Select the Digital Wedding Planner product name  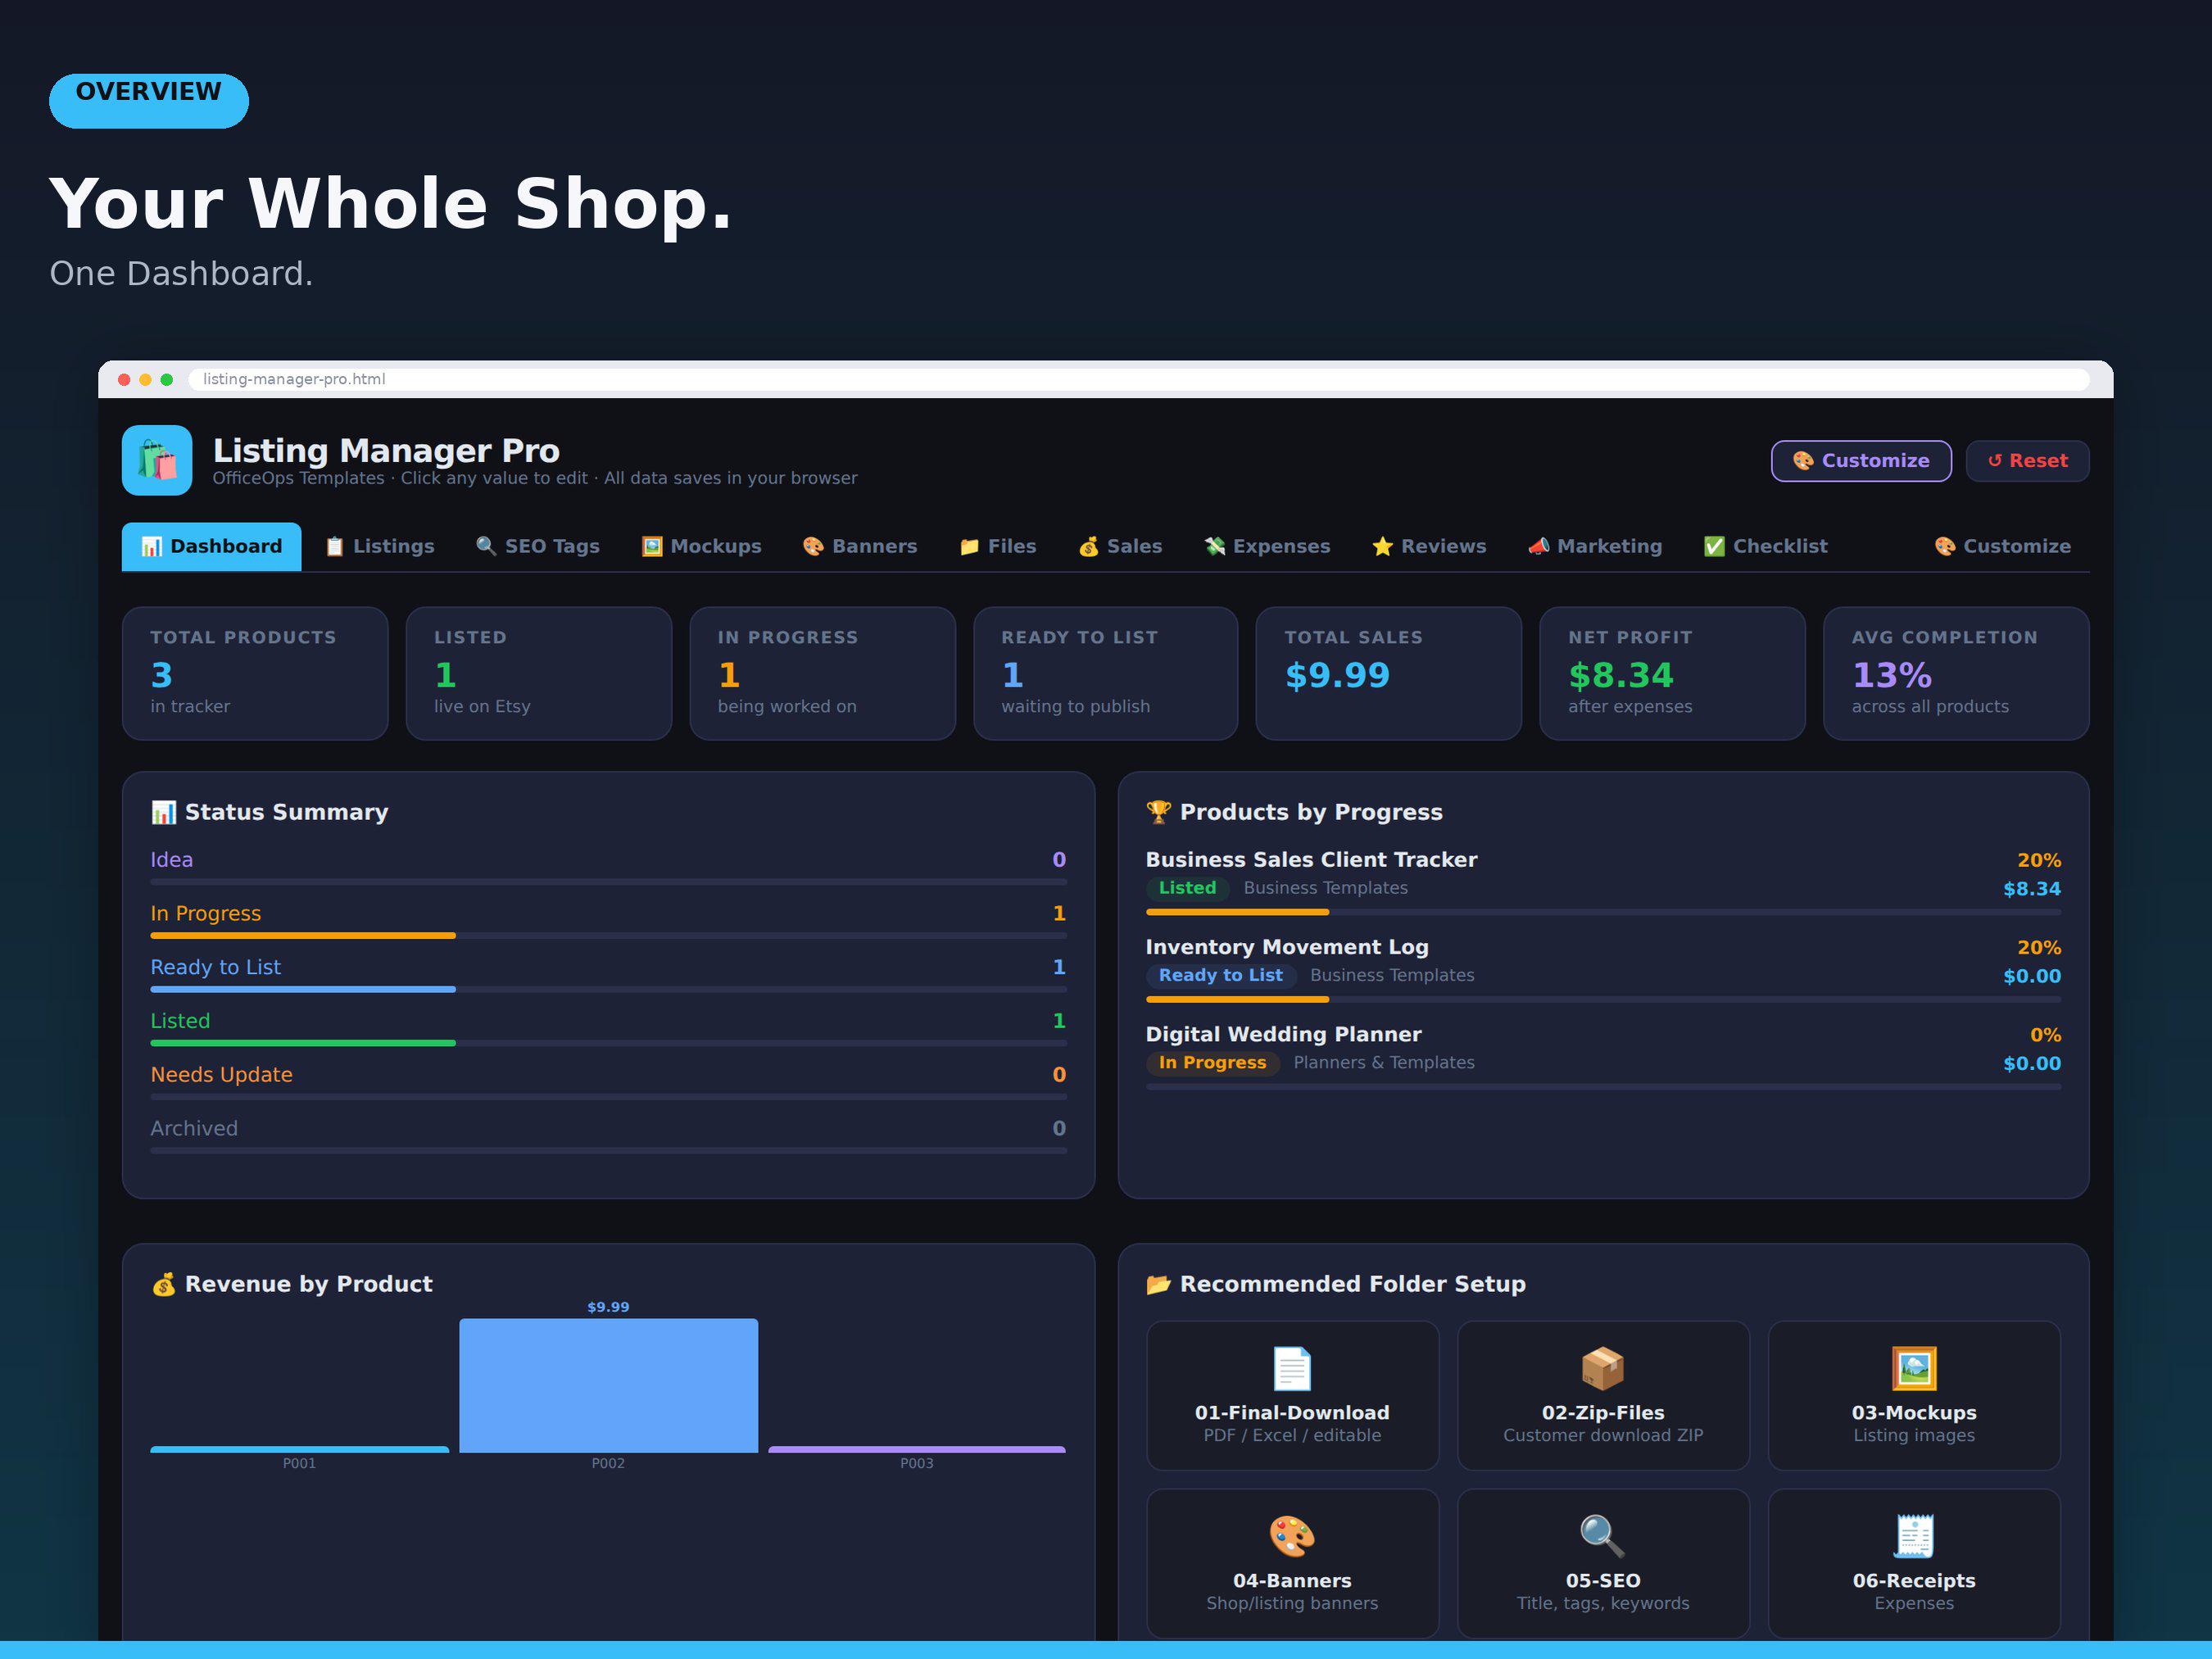[x=1283, y=1034]
